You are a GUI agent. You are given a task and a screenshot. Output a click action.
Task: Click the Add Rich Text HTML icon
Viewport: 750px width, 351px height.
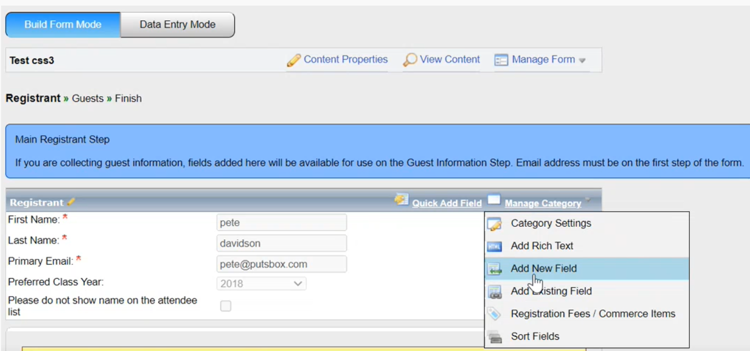(x=494, y=246)
